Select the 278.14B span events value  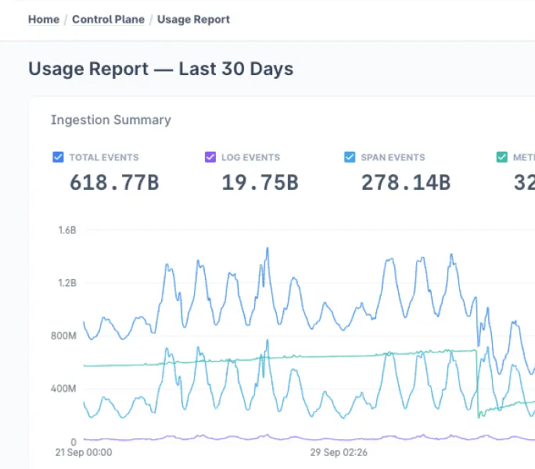click(405, 183)
